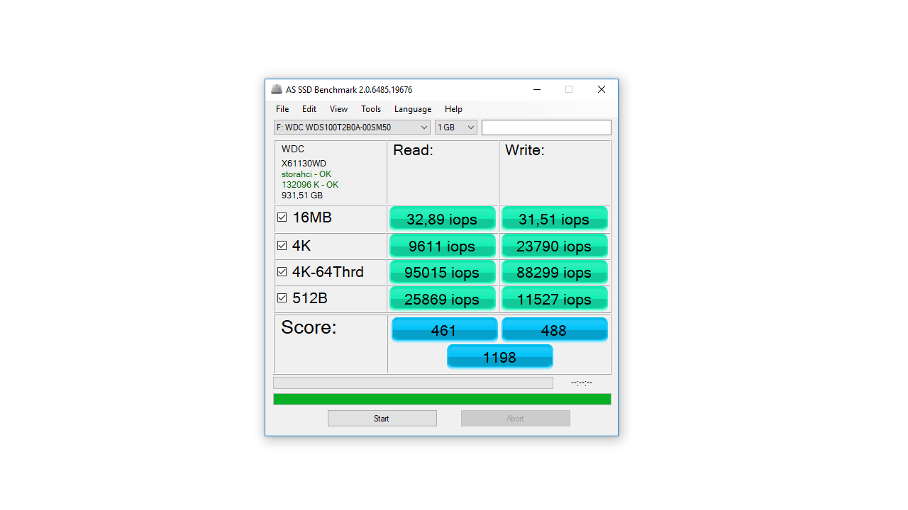
Task: Minimize the AS SSD Benchmark window
Action: [537, 89]
